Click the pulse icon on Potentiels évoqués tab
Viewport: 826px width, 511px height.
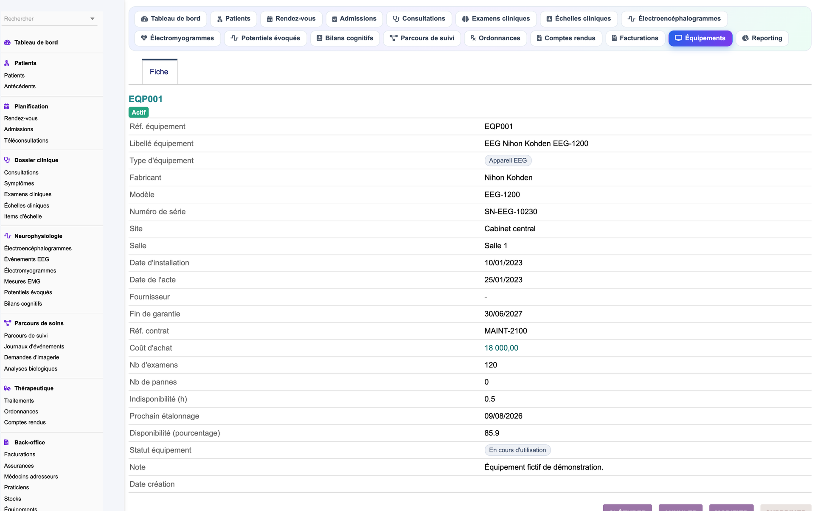coord(234,38)
